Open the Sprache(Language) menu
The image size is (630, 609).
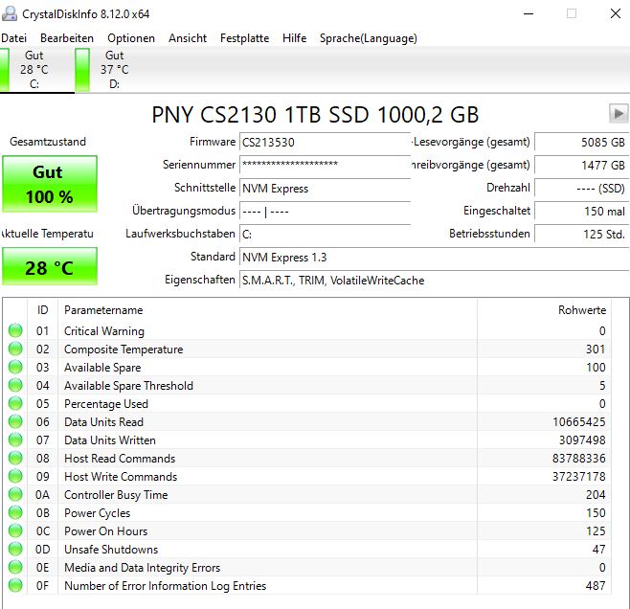(368, 38)
